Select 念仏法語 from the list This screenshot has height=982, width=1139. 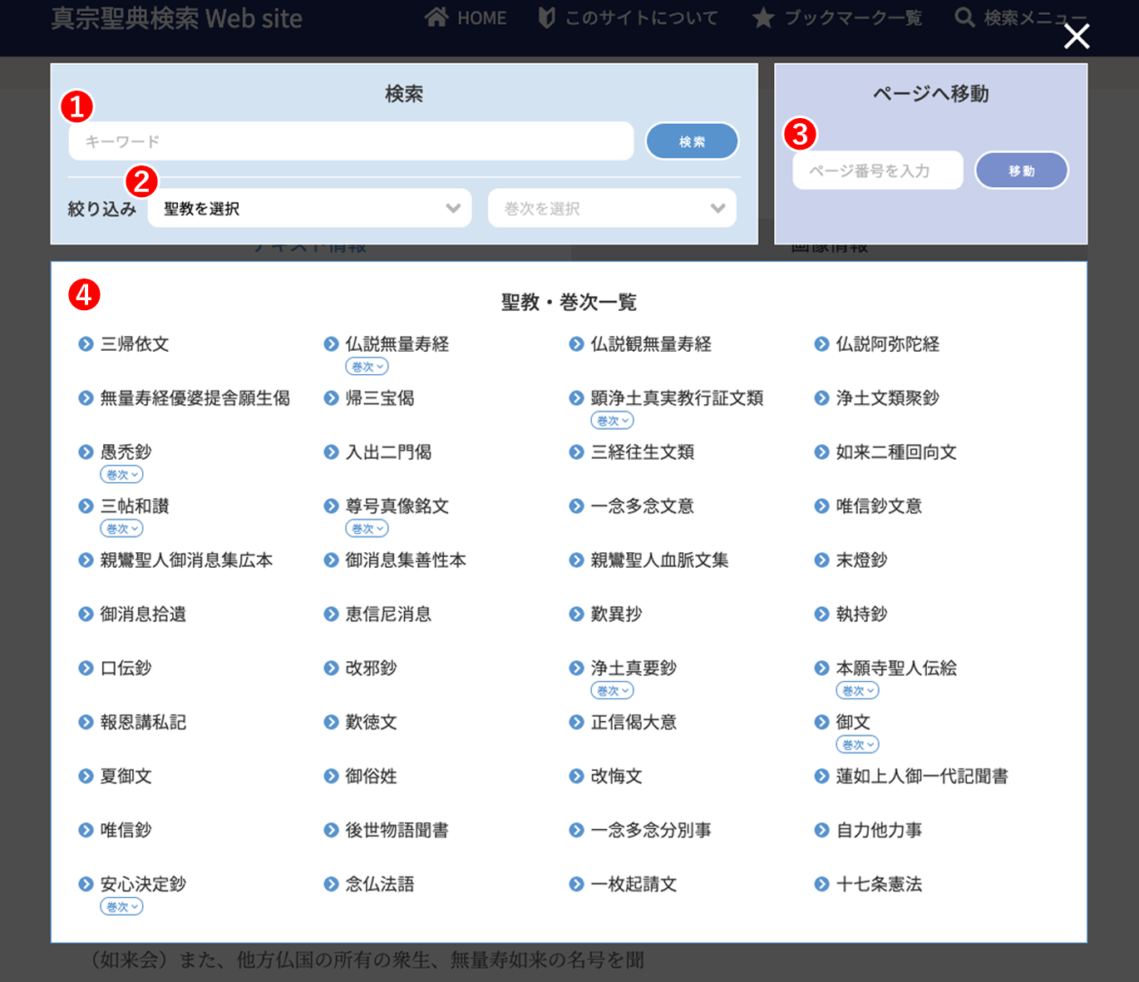pos(380,885)
